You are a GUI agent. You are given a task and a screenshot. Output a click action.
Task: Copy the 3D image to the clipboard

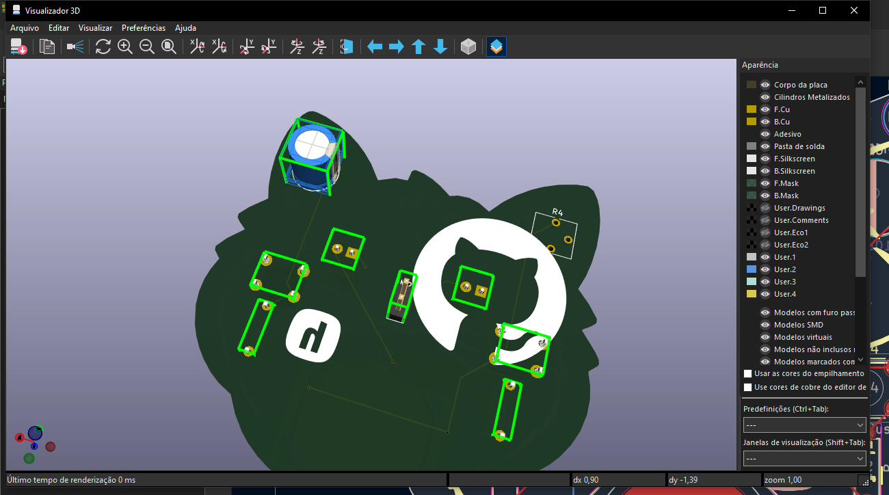click(47, 46)
